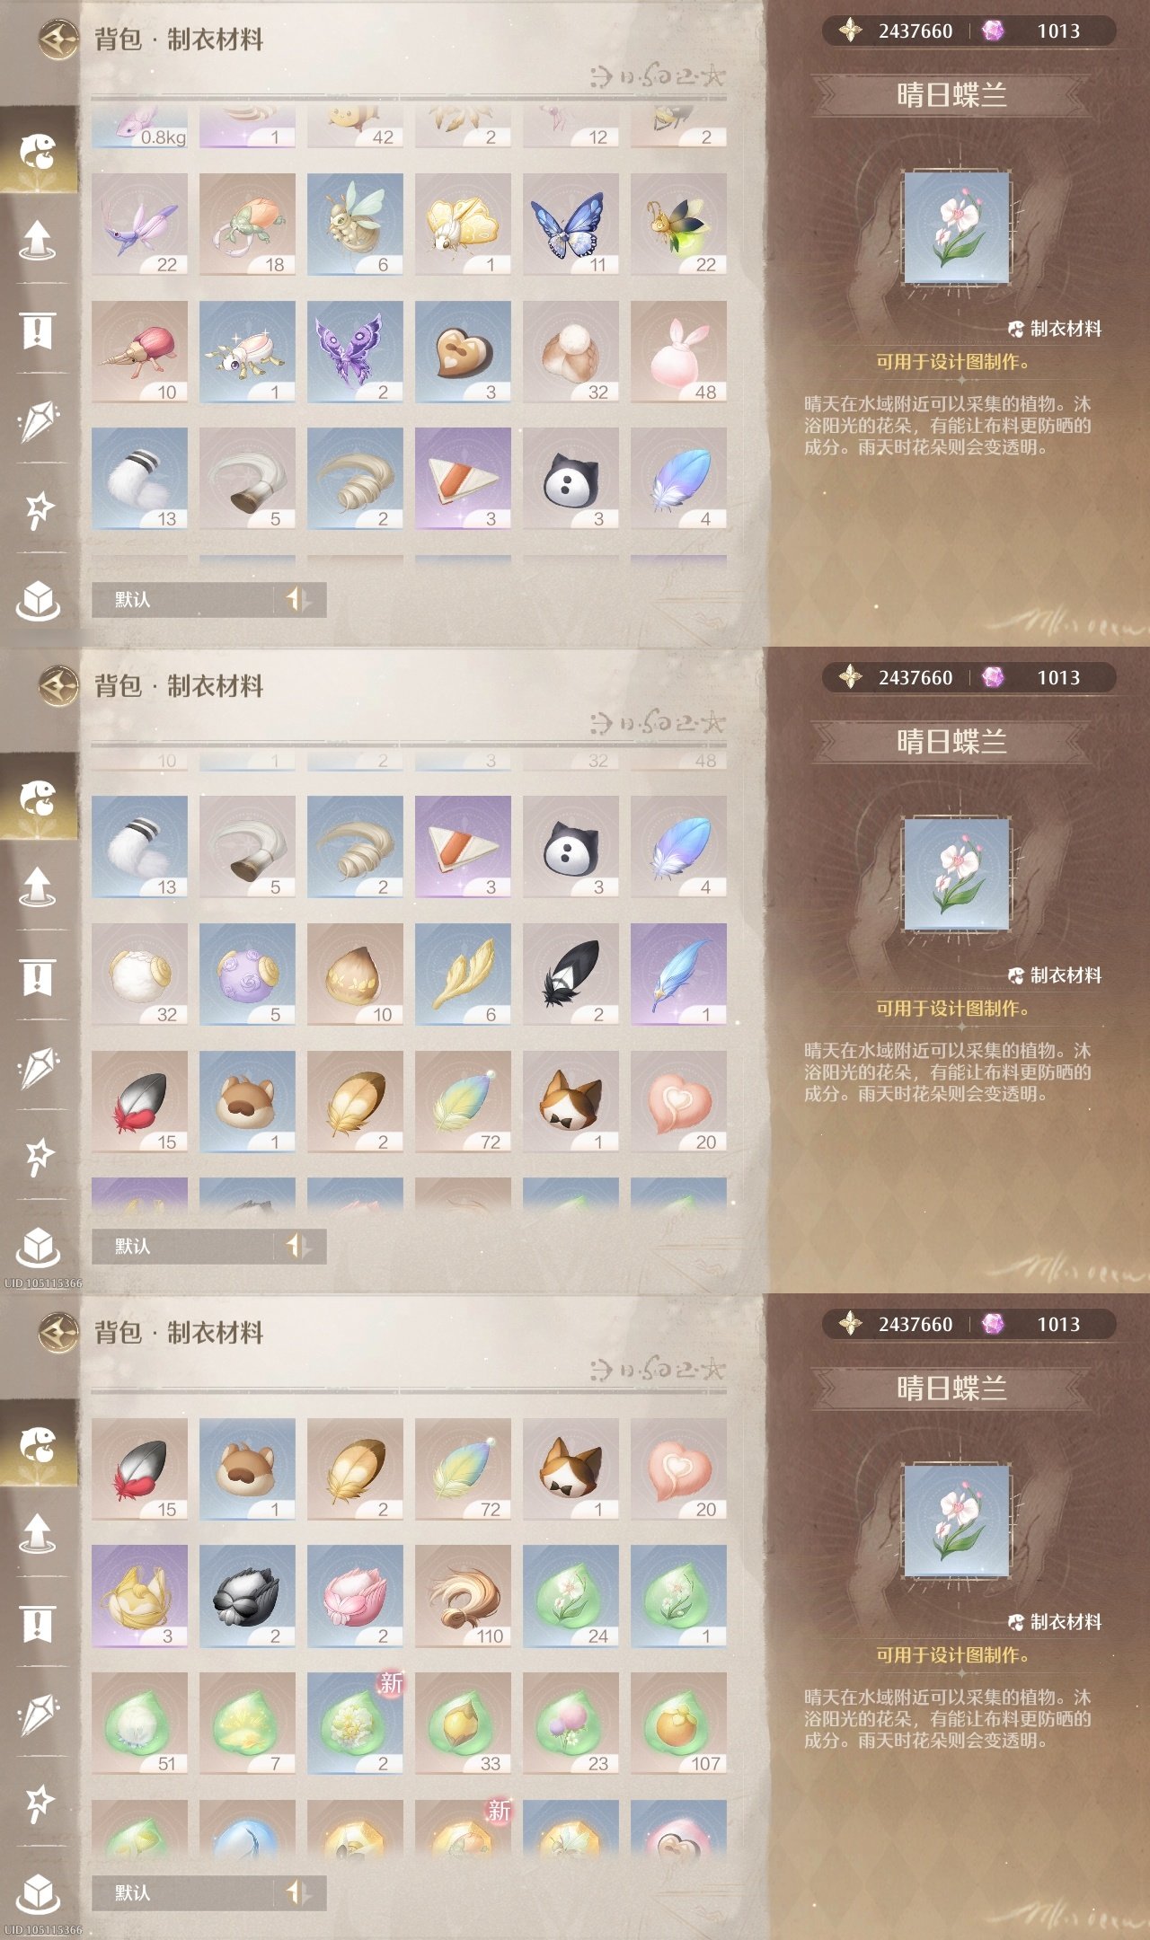Select the glowing firefly material item

coord(678,225)
